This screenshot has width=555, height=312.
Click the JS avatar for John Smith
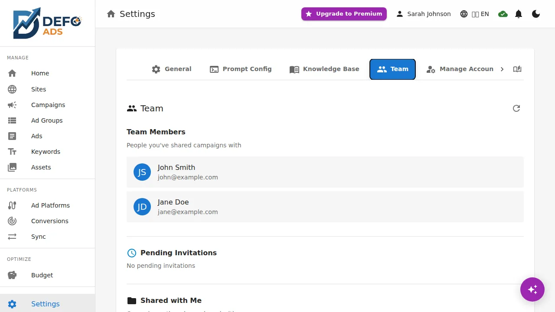pyautogui.click(x=142, y=172)
